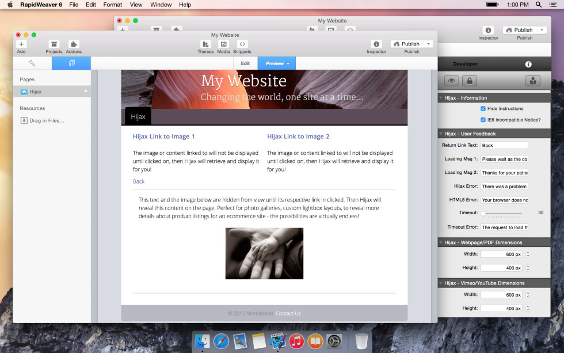Open Publish dropdown arrow in front window
The height and width of the screenshot is (353, 564).
[428, 44]
